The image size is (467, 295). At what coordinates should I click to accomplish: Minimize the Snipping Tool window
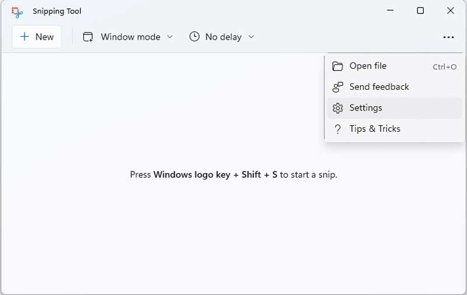[390, 10]
